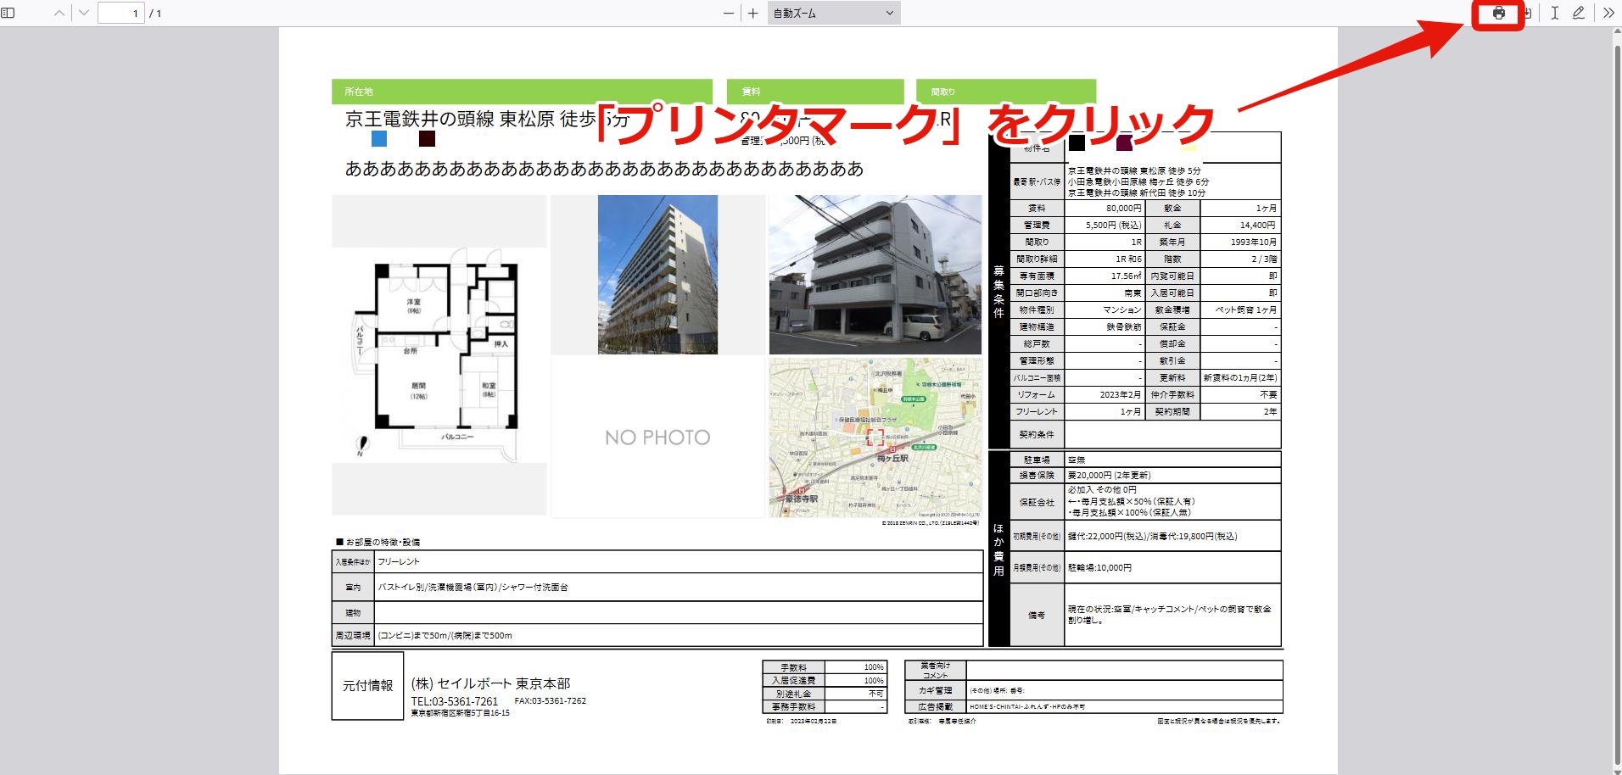Click フリーレント in the features table
The height and width of the screenshot is (775, 1622).
(399, 561)
